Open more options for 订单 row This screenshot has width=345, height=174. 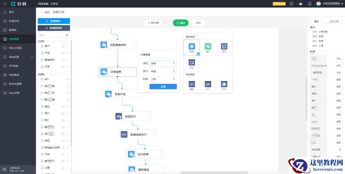coord(67,67)
